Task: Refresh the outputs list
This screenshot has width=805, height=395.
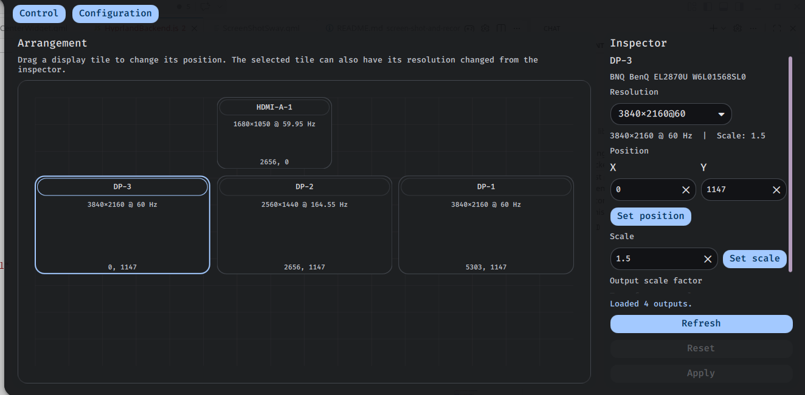Action: click(701, 323)
